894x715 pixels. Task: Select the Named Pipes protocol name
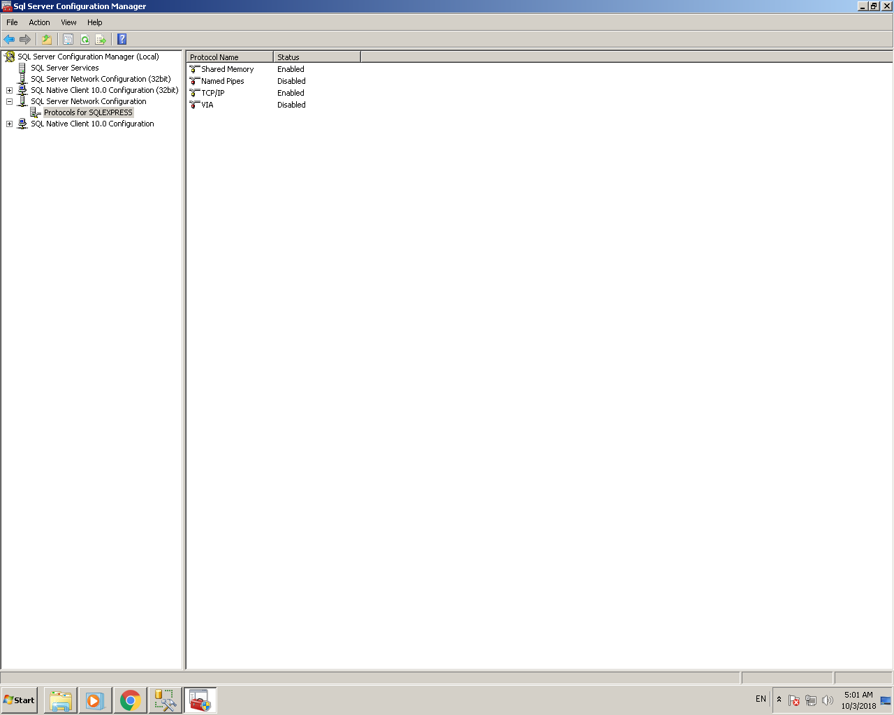click(x=223, y=81)
